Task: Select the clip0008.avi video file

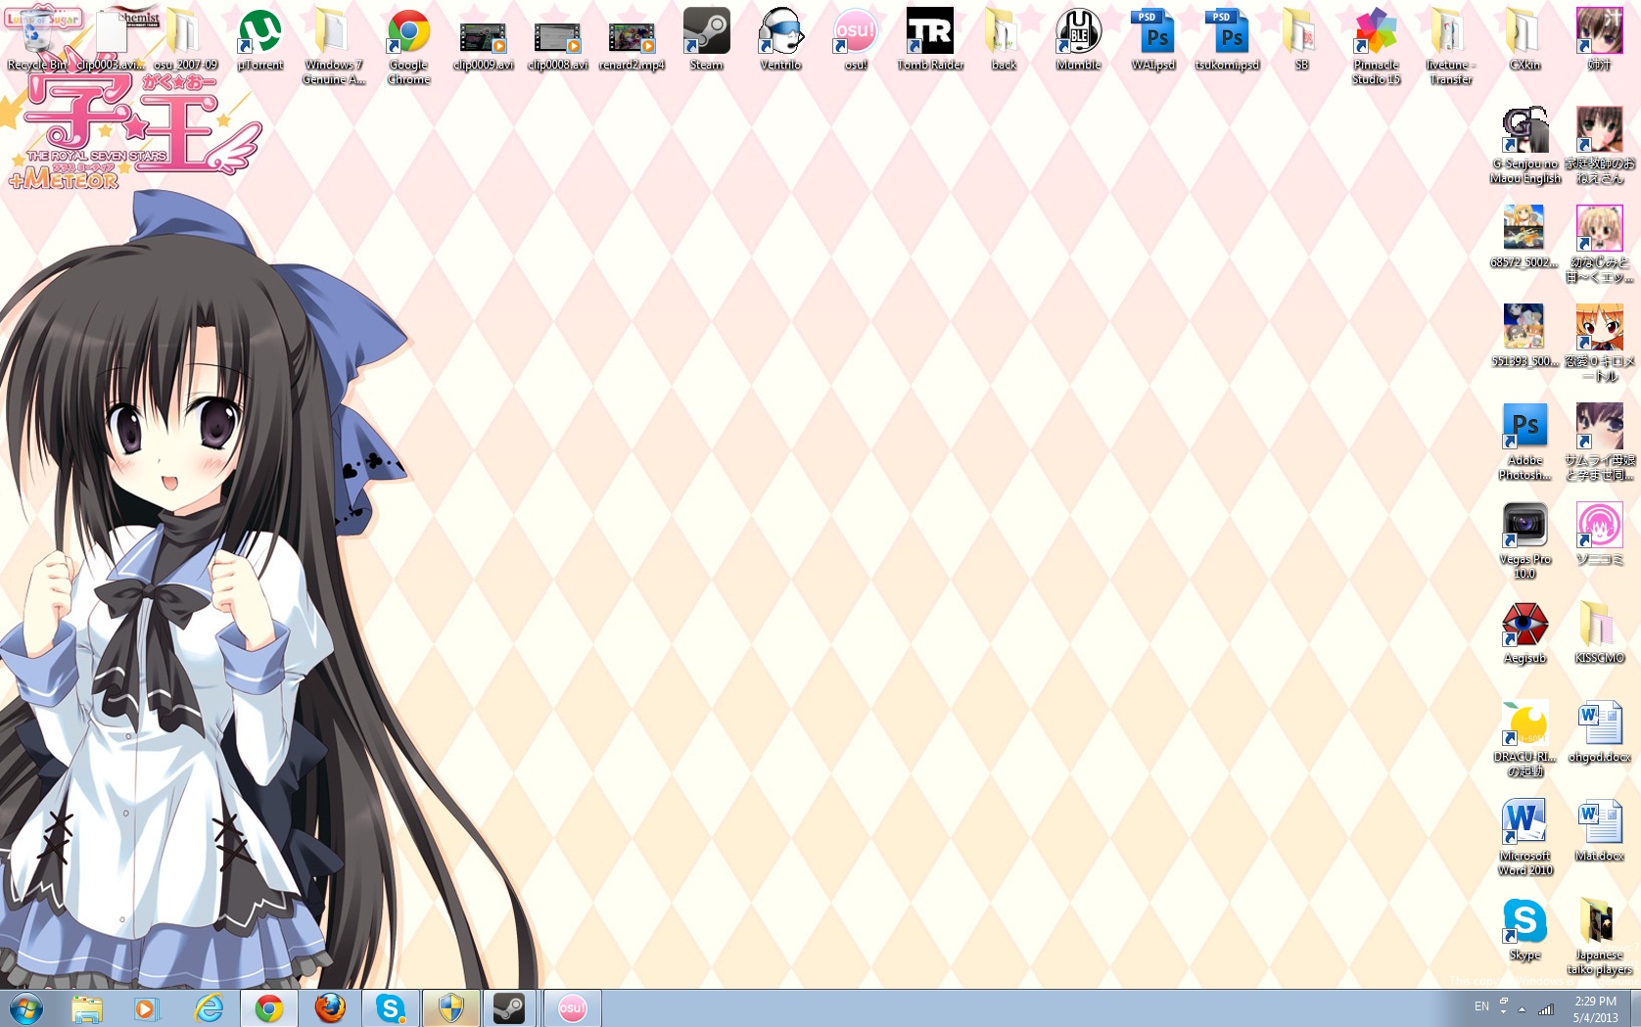Action: (x=557, y=39)
